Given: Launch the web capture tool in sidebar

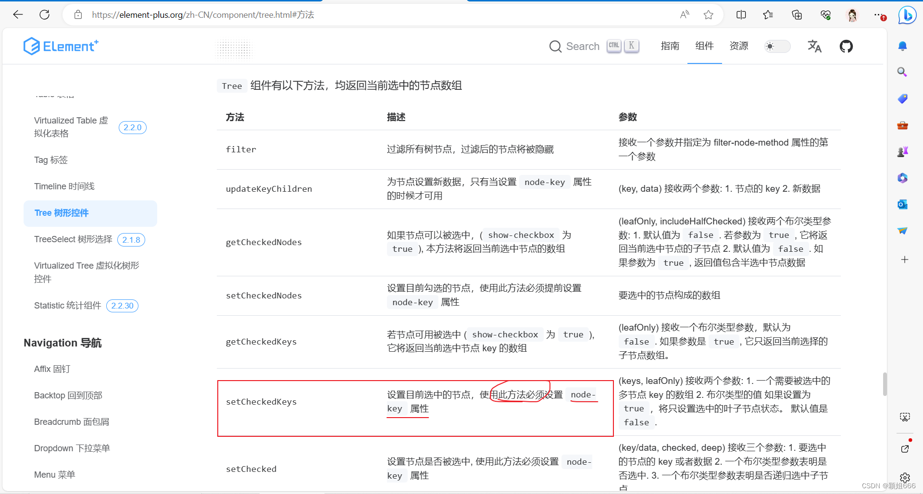Looking at the screenshot, I should pos(904,417).
